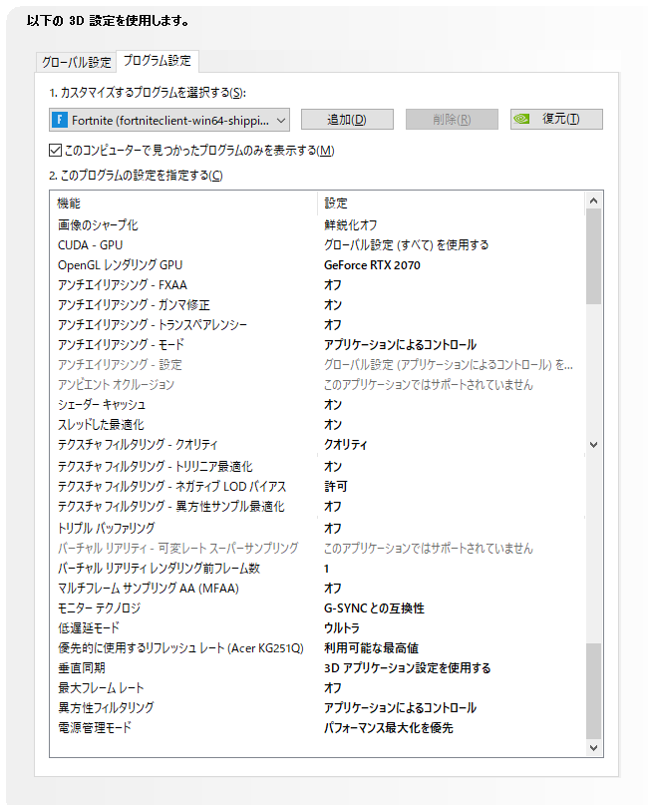Select the 電源管理モード row
This screenshot has height=805, width=648.
tap(317, 728)
